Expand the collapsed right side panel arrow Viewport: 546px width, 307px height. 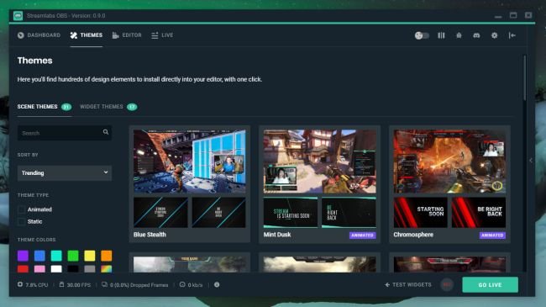[x=531, y=161]
